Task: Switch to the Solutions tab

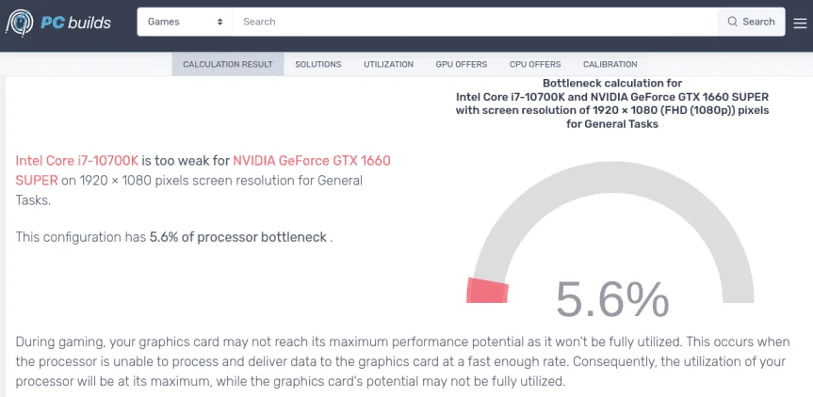Action: click(x=318, y=64)
